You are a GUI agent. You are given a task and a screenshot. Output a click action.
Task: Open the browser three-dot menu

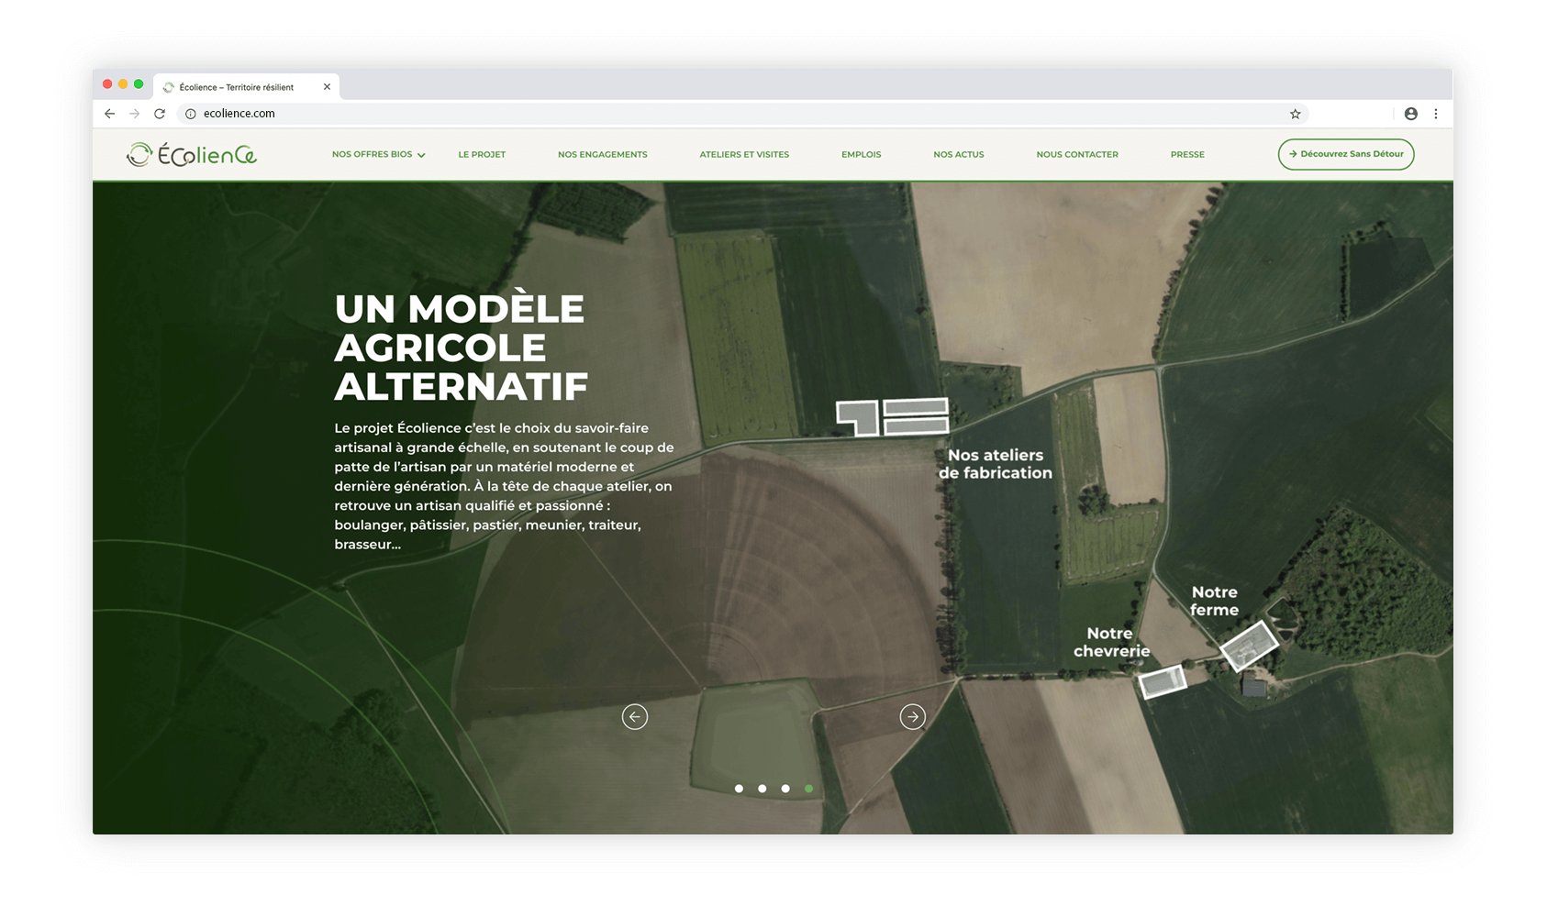[1436, 114]
